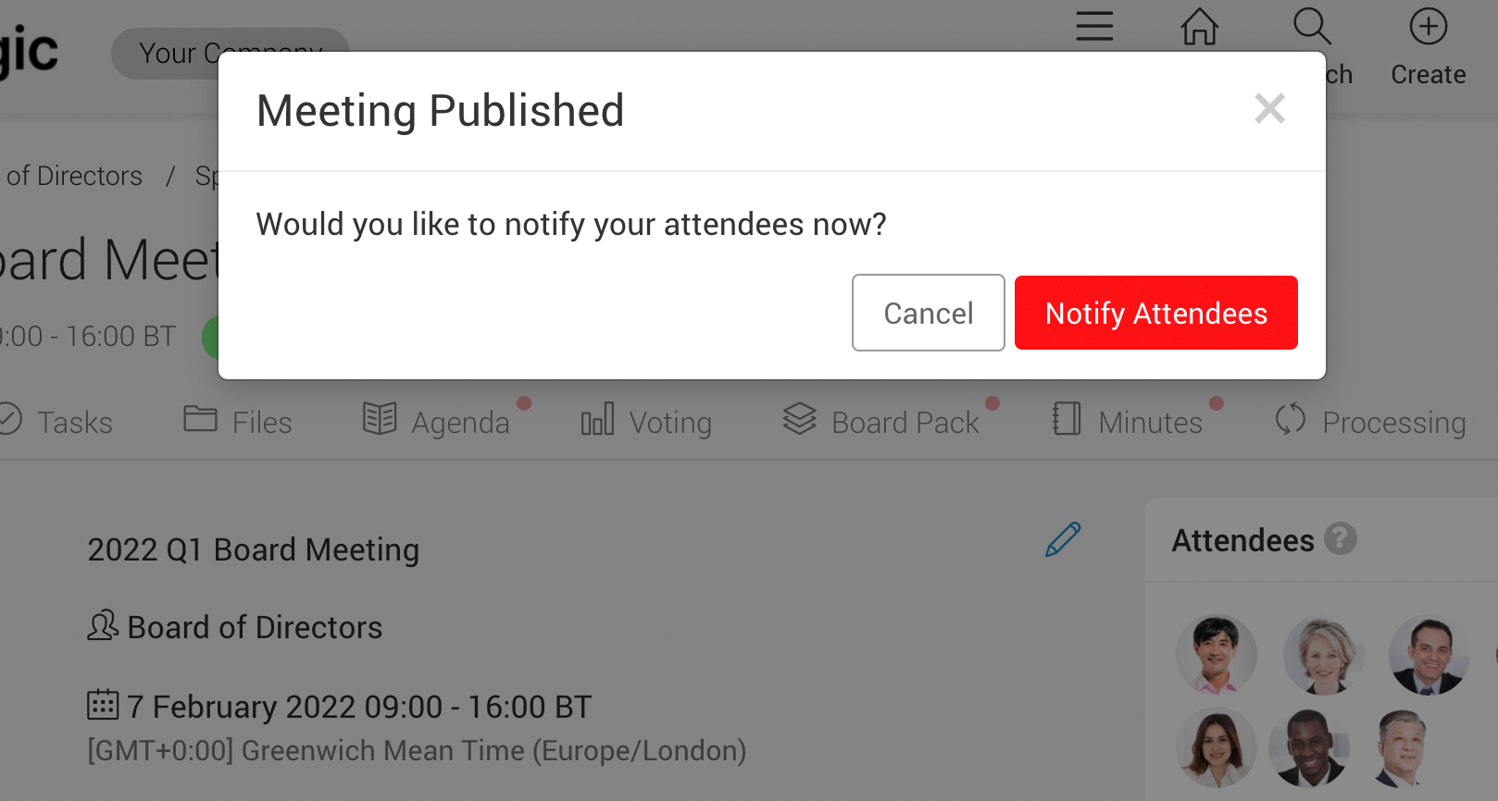This screenshot has width=1498, height=801.
Task: Open the Minutes tab
Action: (x=1128, y=422)
